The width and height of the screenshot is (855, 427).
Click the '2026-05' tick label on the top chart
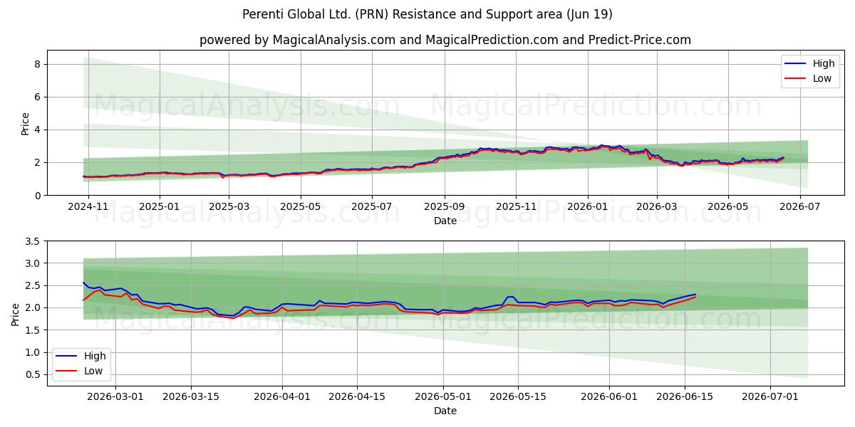coord(728,207)
